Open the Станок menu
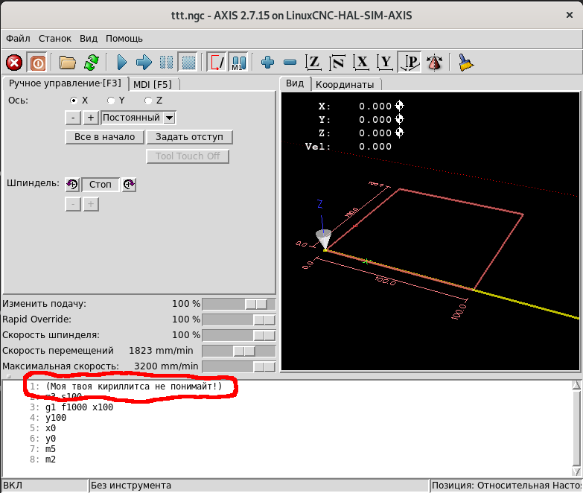 pyautogui.click(x=55, y=38)
